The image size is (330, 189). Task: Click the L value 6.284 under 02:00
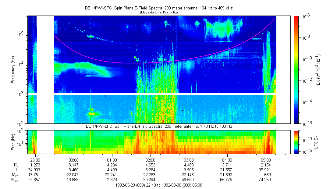(151, 170)
